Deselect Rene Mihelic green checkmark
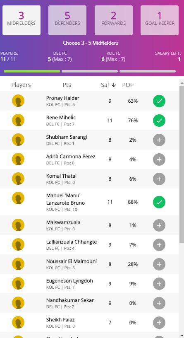The width and height of the screenshot is (184, 338). click(x=159, y=121)
